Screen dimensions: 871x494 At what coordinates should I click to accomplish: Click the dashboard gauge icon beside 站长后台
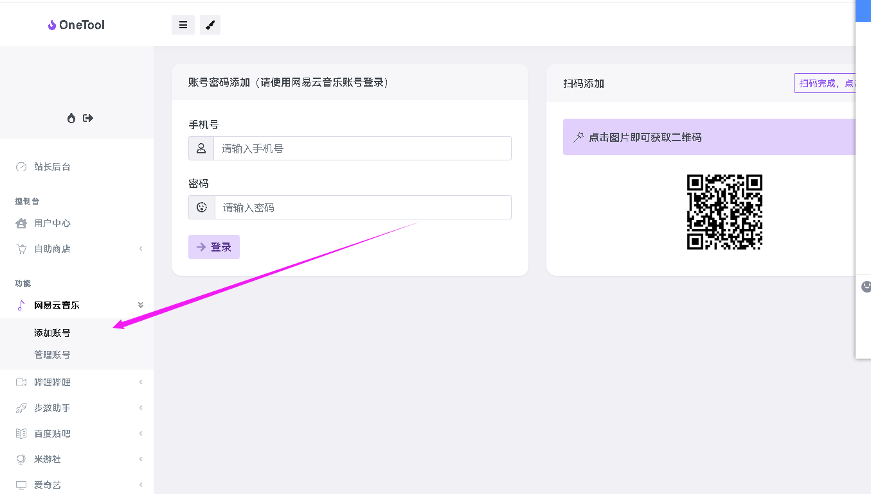coord(21,167)
